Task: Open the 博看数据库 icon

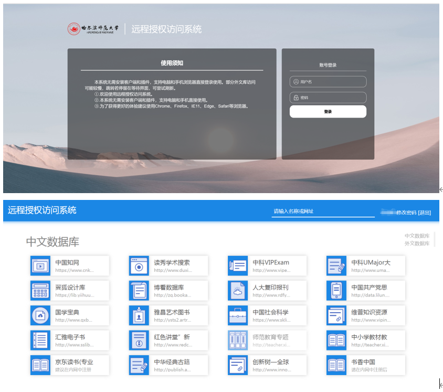Action: pyautogui.click(x=139, y=291)
